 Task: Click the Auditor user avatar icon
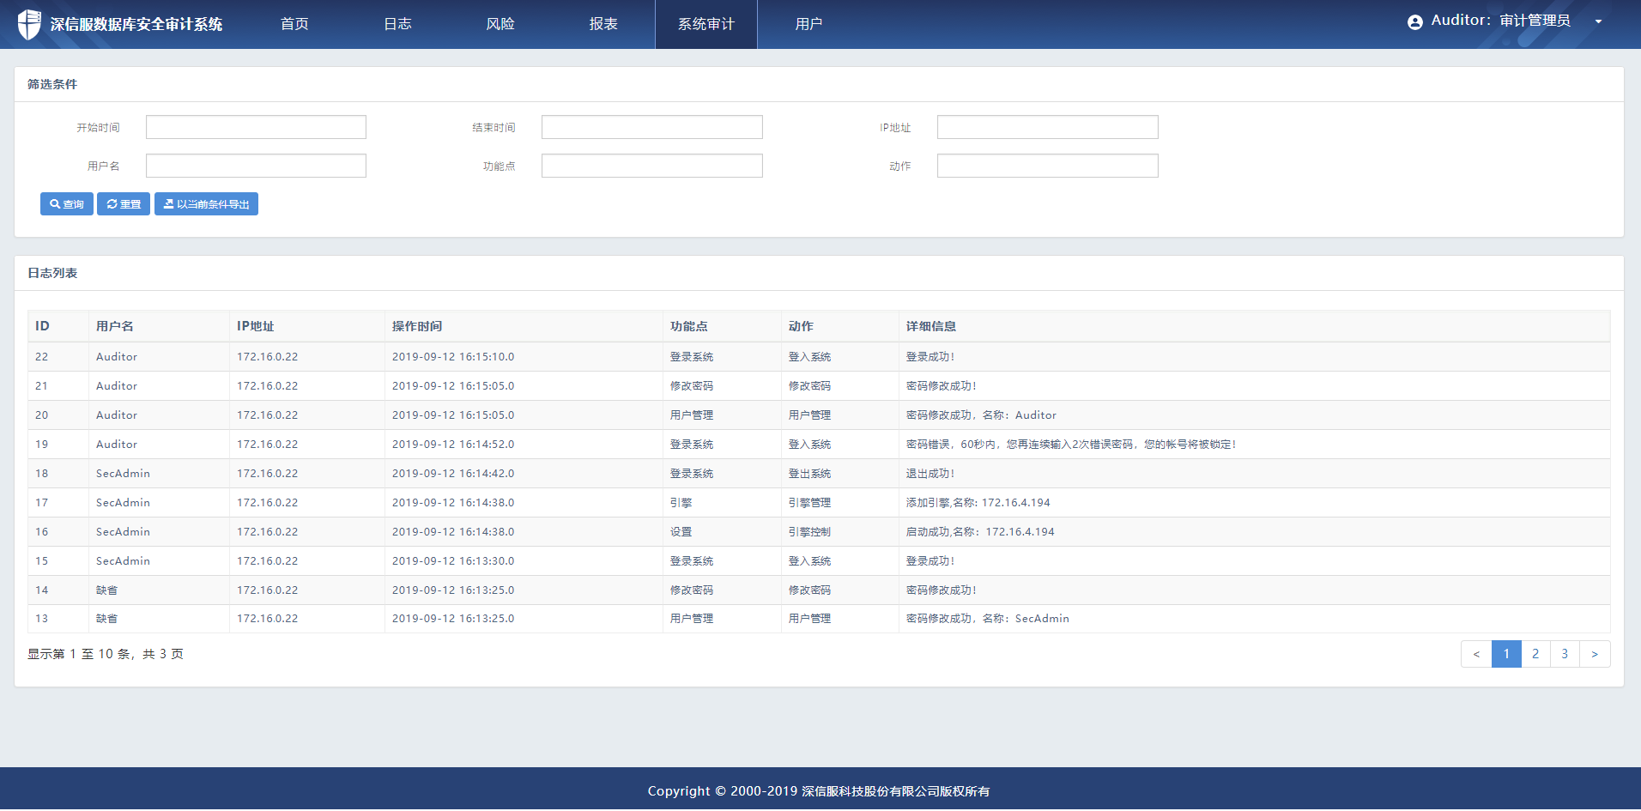point(1414,22)
